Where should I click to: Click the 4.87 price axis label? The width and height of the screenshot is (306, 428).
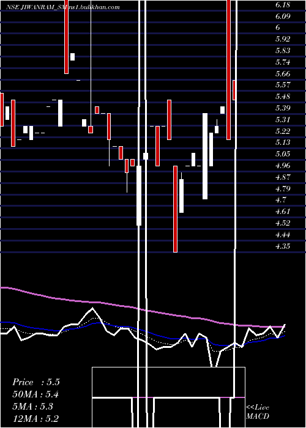click(283, 177)
